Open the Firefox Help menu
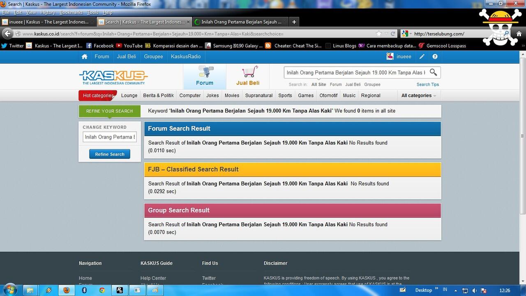 pos(108,13)
